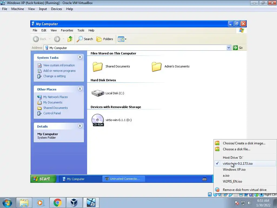Viewport: 277px width, 208px height.
Task: Select Host Drive 'D:' option
Action: [x=245, y=158]
